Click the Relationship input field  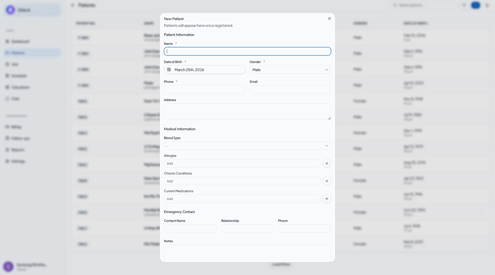(x=247, y=228)
